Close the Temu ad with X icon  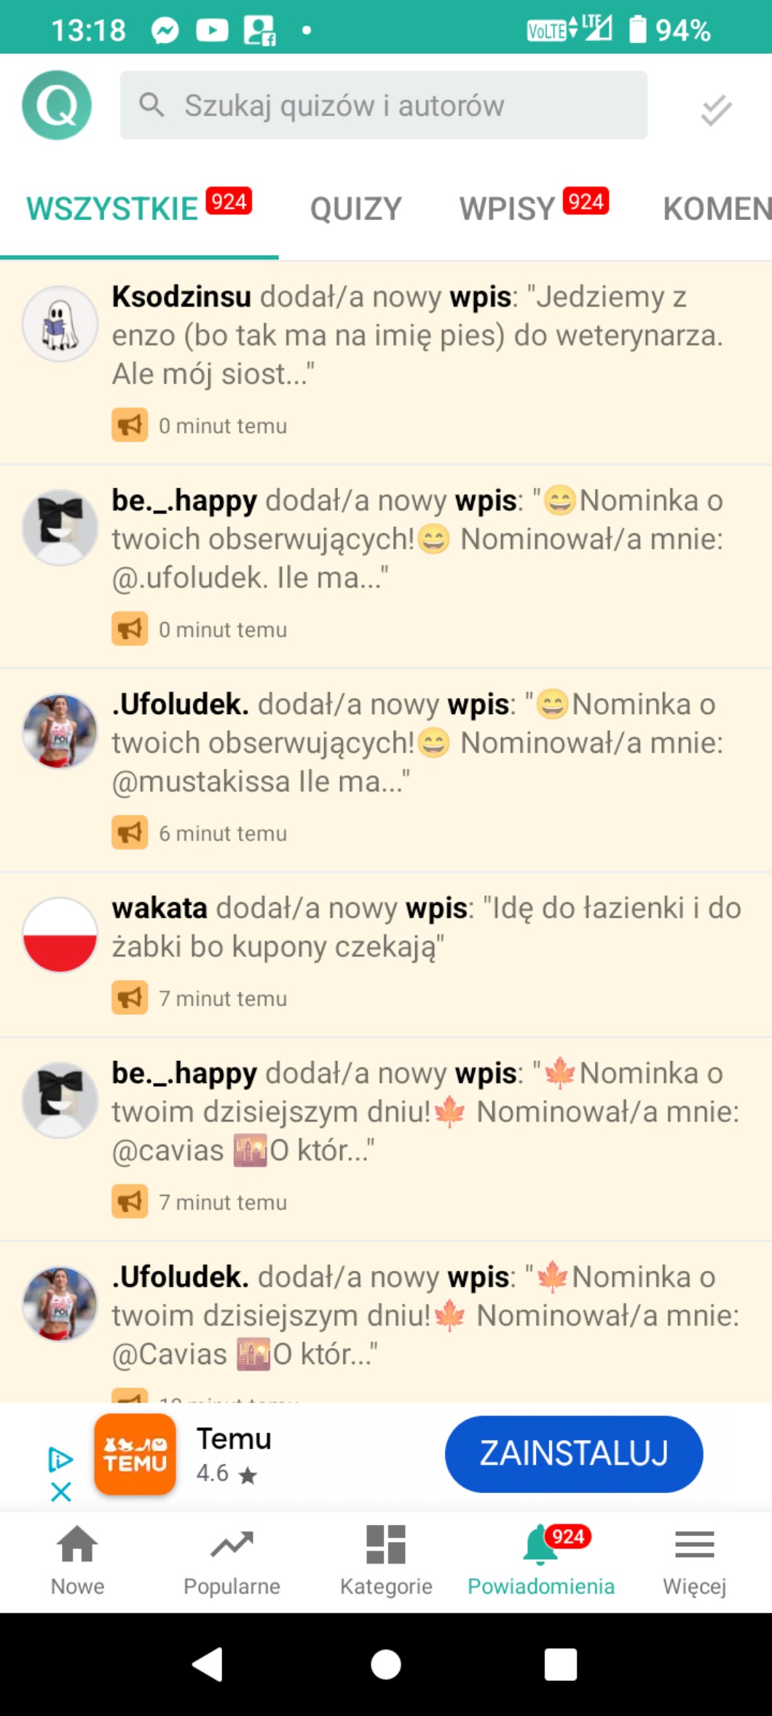[61, 1492]
